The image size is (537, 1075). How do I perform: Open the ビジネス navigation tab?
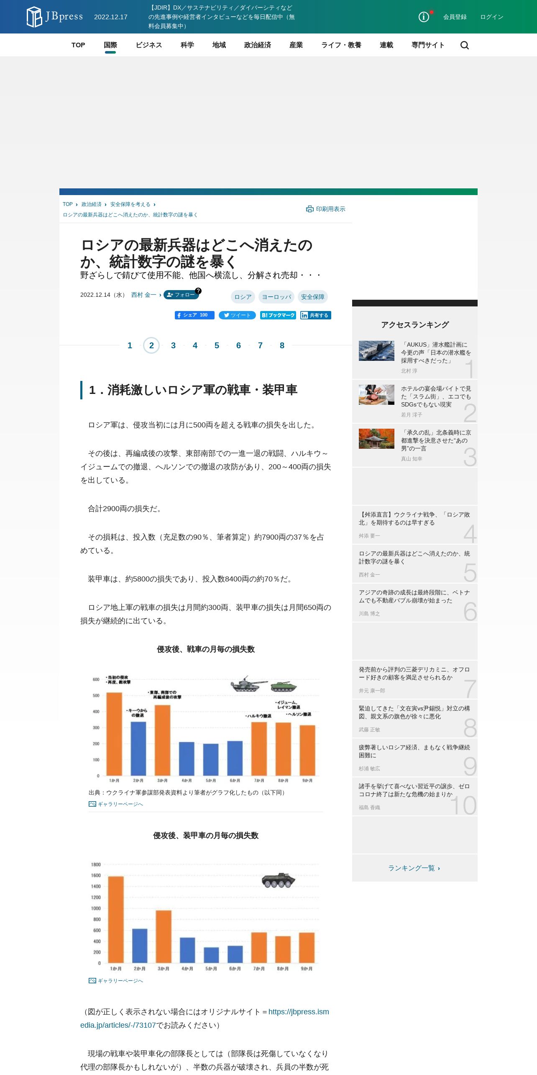pos(149,45)
